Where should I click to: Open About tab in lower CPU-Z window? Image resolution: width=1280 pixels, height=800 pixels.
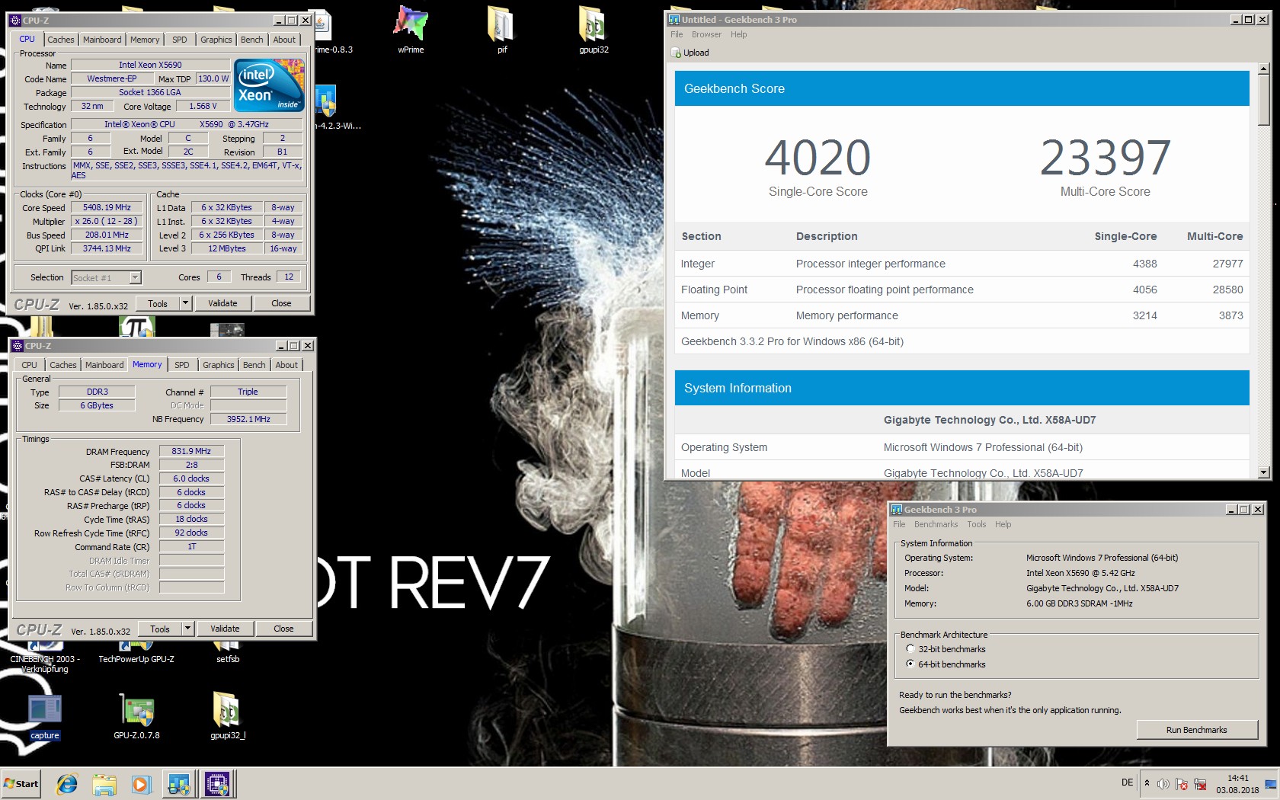[286, 365]
